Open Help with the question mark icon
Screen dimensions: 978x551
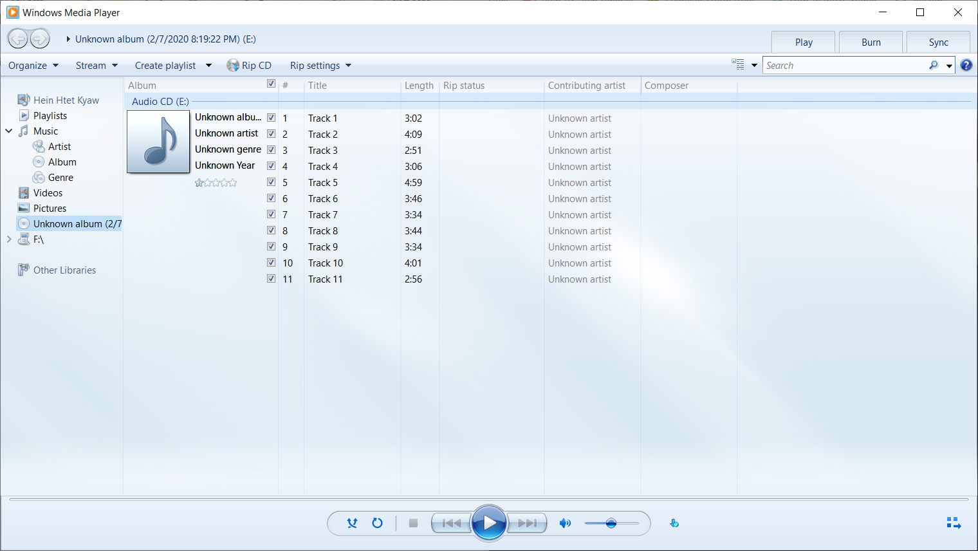tap(966, 65)
